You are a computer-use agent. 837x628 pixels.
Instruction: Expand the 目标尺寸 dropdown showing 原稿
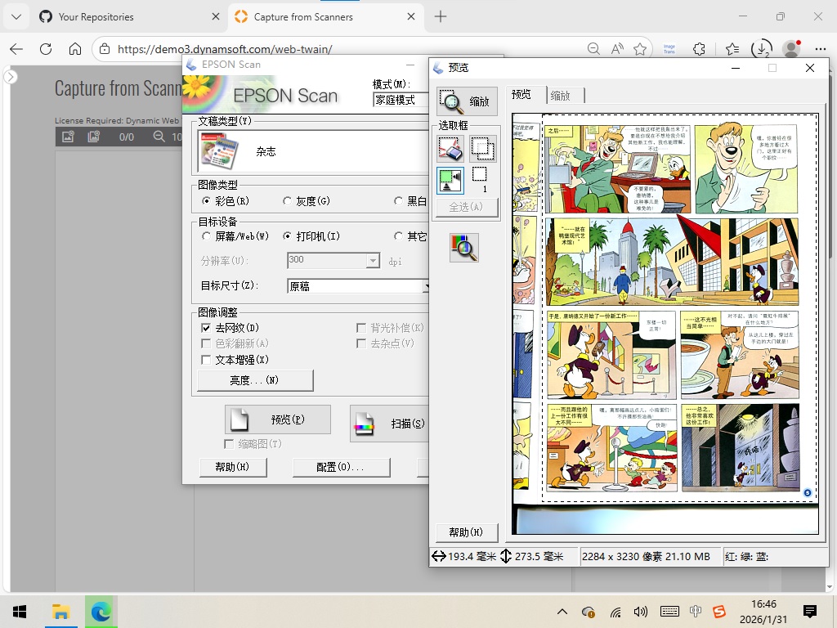tap(358, 286)
